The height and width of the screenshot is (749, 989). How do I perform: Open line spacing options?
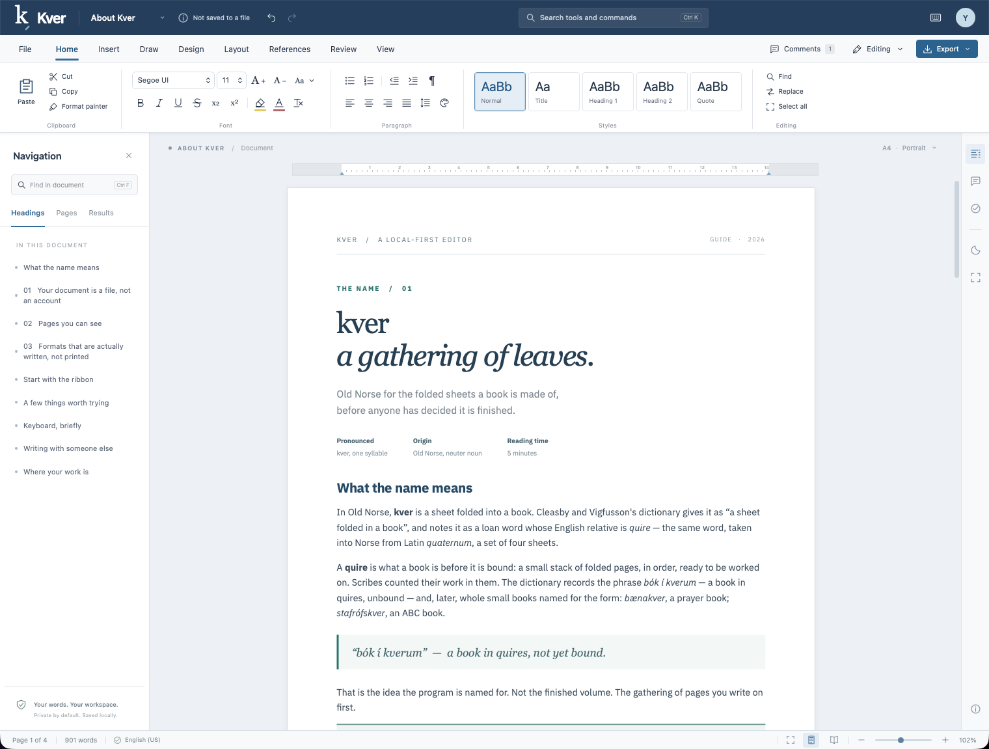pyautogui.click(x=425, y=103)
